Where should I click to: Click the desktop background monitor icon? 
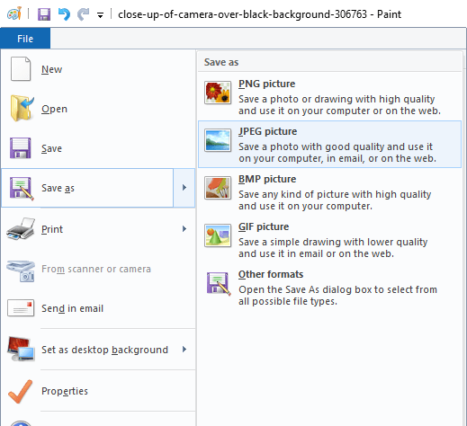pyautogui.click(x=21, y=349)
